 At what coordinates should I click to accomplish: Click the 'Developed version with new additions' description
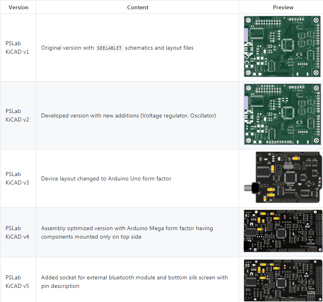tap(129, 115)
